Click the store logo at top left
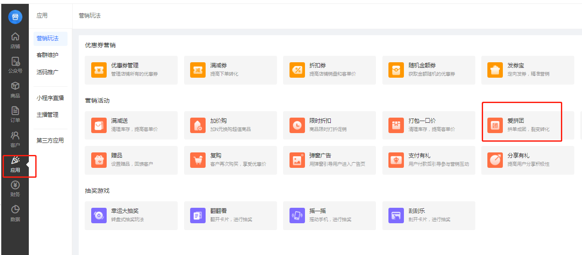The image size is (582, 255). tap(15, 17)
